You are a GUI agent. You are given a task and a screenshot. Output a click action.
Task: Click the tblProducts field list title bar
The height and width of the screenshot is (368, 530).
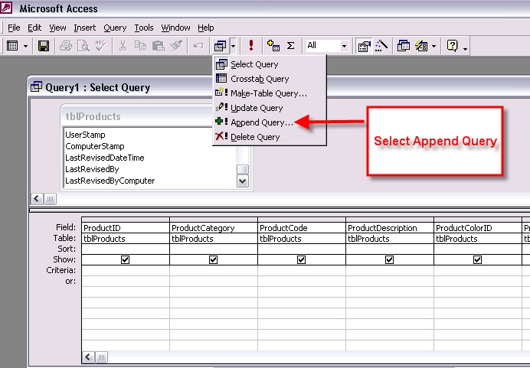coord(137,116)
